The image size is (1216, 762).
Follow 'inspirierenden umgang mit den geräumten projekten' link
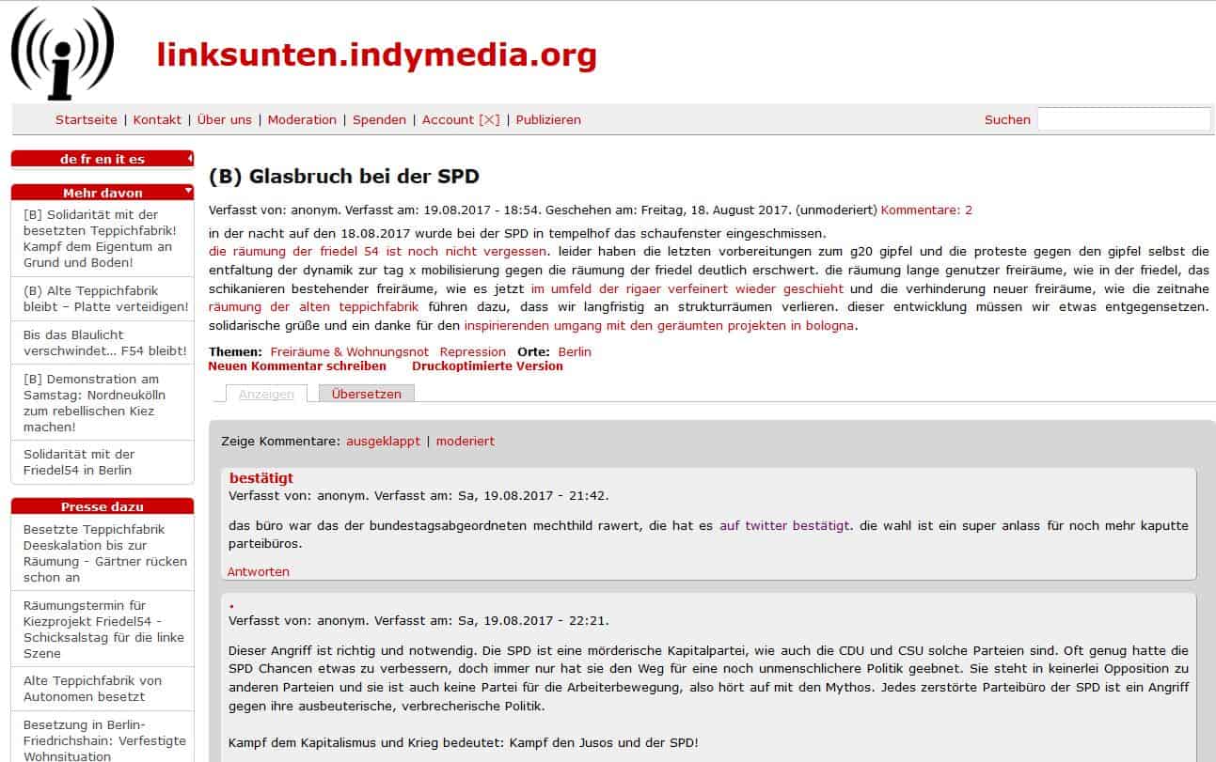point(659,326)
